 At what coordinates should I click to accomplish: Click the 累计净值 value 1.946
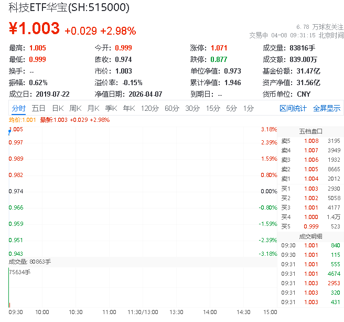(232, 82)
